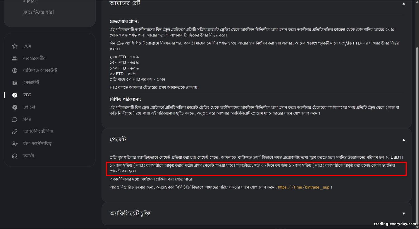Open the users icon beside ব্যবহারকারীরা

15,58
